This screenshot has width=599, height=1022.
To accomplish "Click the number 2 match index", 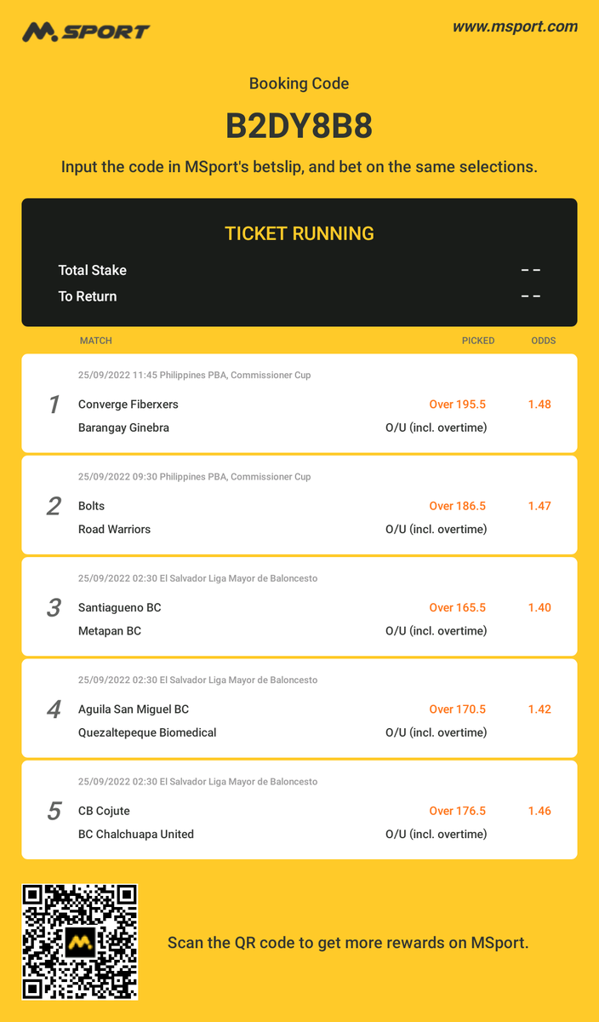I will pos(54,506).
